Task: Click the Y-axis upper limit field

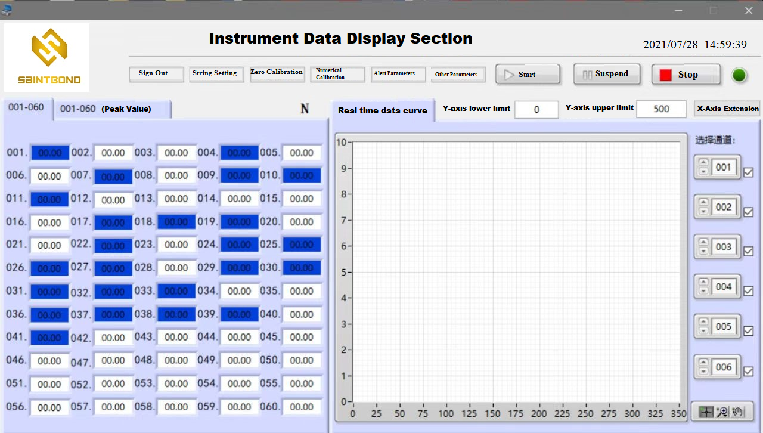Action: point(661,109)
